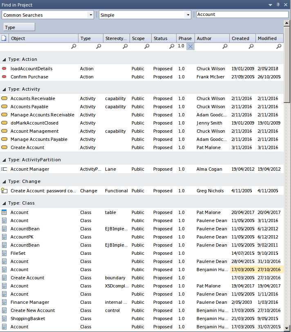Collapse the Type: Action group

(x=4, y=60)
